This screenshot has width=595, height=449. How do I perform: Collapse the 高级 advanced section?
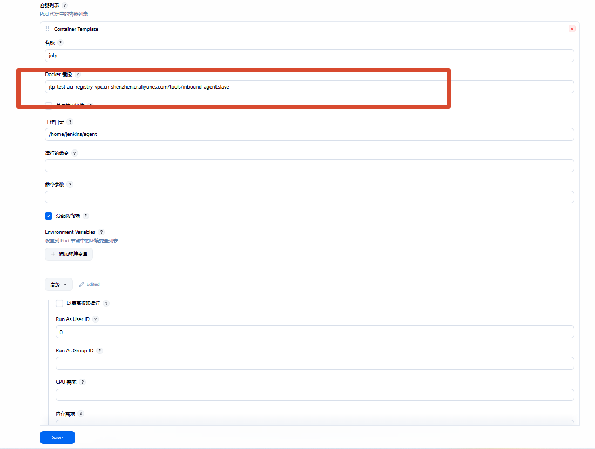click(x=59, y=284)
